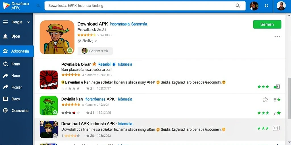The height and width of the screenshot is (145, 291).
Task: Click the Ujoar person icon
Action: (5, 36)
